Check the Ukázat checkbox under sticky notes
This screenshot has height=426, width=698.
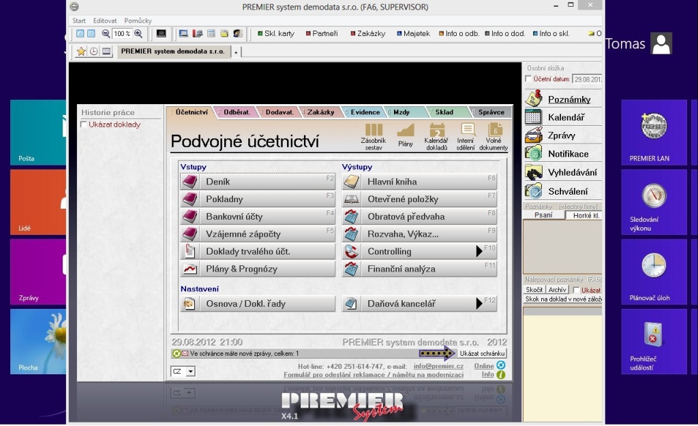click(576, 290)
